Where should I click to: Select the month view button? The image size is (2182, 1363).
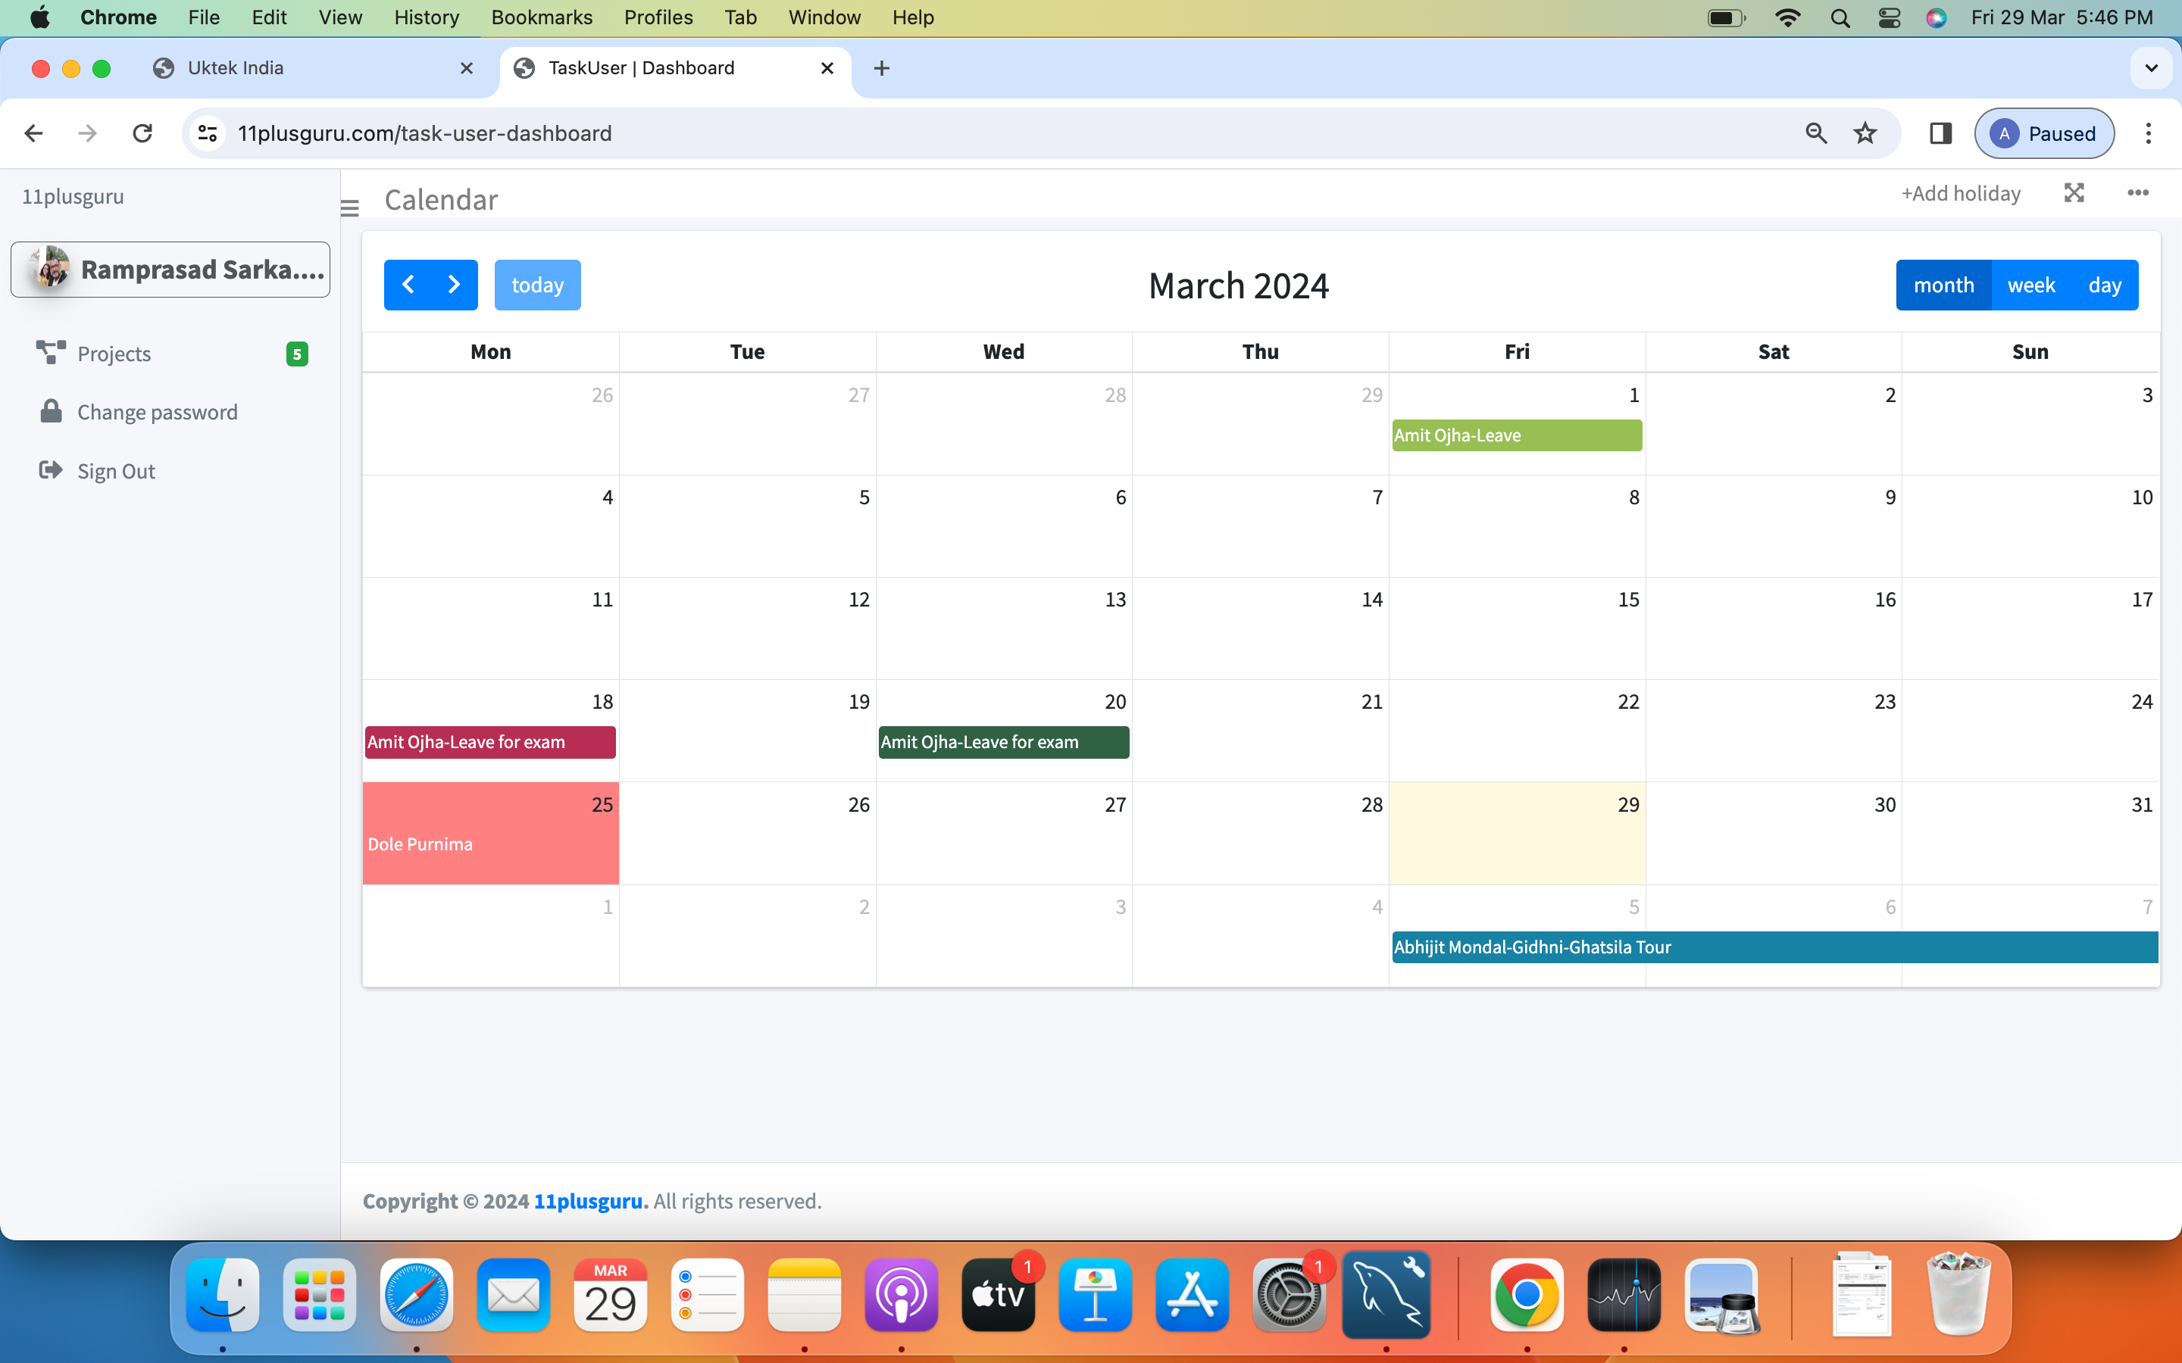[x=1943, y=285]
